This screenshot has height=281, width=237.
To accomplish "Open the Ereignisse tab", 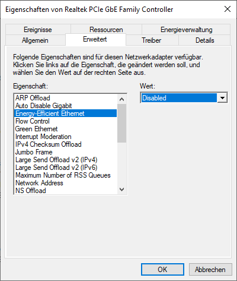I will click(38, 30).
